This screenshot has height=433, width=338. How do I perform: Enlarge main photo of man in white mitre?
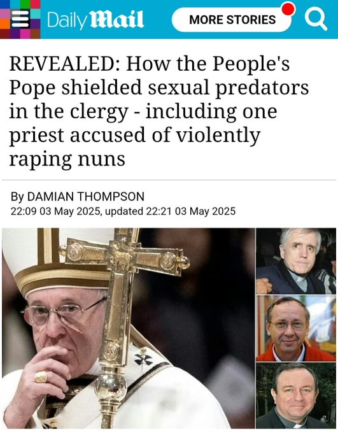[128, 328]
